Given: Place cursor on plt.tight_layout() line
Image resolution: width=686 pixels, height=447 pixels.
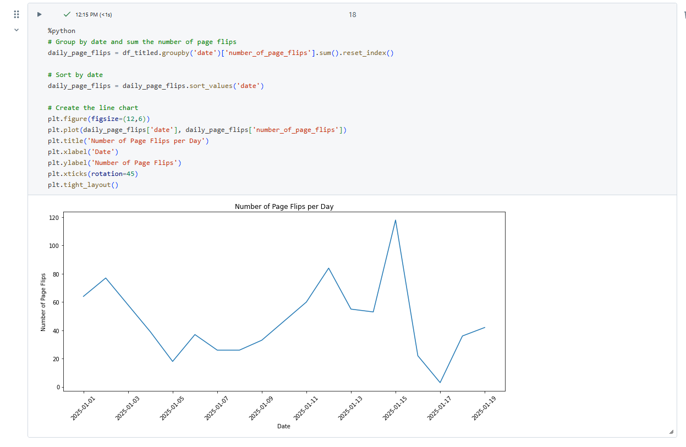Looking at the screenshot, I should (83, 185).
